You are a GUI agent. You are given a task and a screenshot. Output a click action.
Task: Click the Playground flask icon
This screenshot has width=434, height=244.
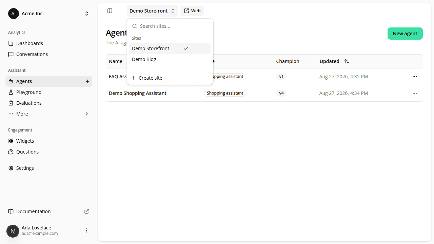11,92
